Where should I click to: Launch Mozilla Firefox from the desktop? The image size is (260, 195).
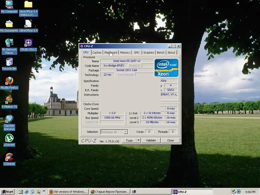(x=9, y=83)
